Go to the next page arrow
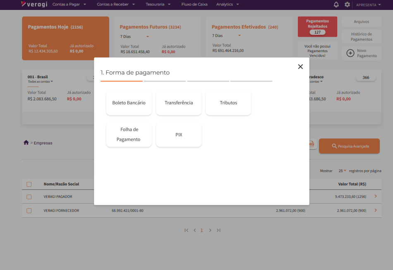The width and height of the screenshot is (393, 270). (210, 230)
